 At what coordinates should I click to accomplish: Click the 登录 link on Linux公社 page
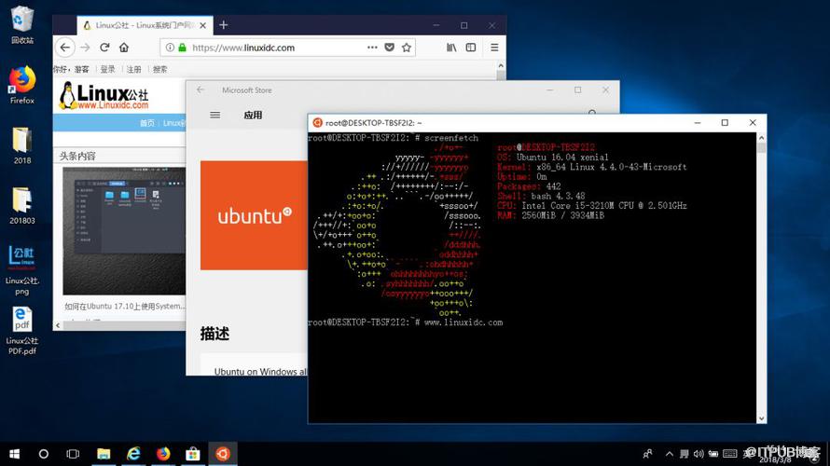[108, 69]
